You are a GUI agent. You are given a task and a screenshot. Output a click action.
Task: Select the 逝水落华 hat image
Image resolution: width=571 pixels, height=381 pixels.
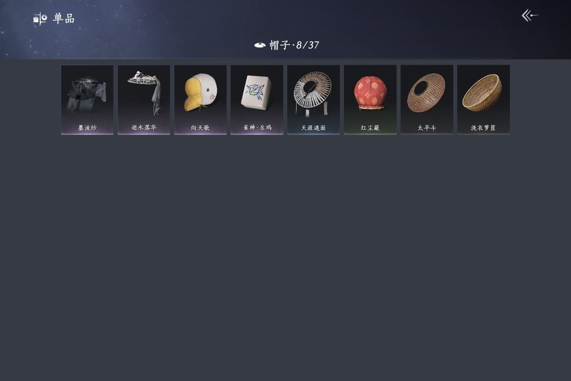click(x=144, y=92)
